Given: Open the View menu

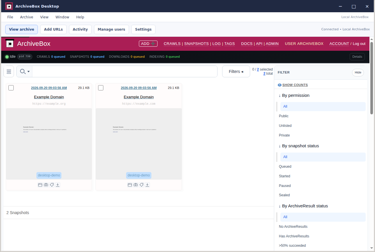Looking at the screenshot, I should [44, 17].
